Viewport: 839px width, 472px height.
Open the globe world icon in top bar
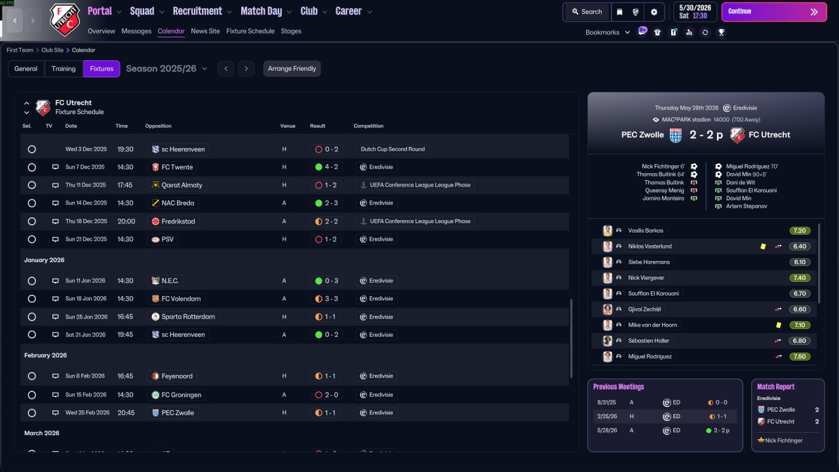pos(636,12)
